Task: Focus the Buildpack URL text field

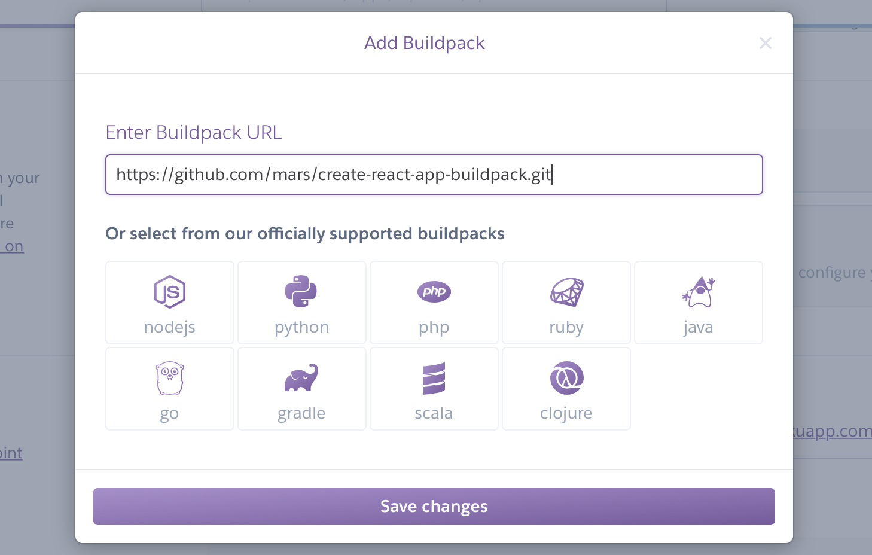Action: (434, 175)
